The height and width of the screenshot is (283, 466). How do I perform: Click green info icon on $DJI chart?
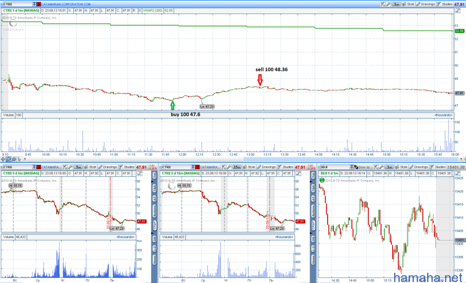pyautogui.click(x=322, y=180)
